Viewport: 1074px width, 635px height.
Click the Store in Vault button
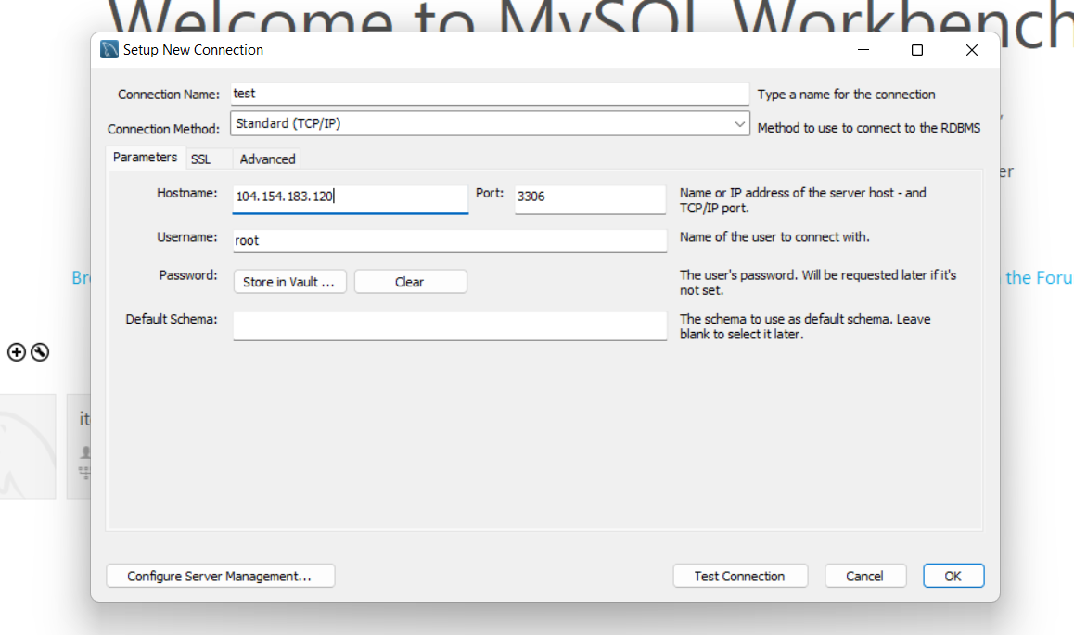pos(289,282)
